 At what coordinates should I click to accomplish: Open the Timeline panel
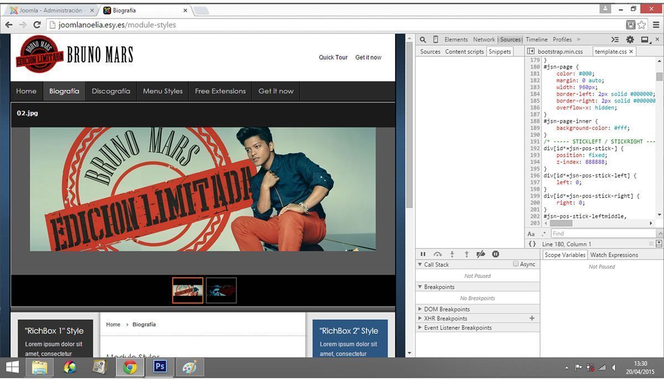[537, 39]
